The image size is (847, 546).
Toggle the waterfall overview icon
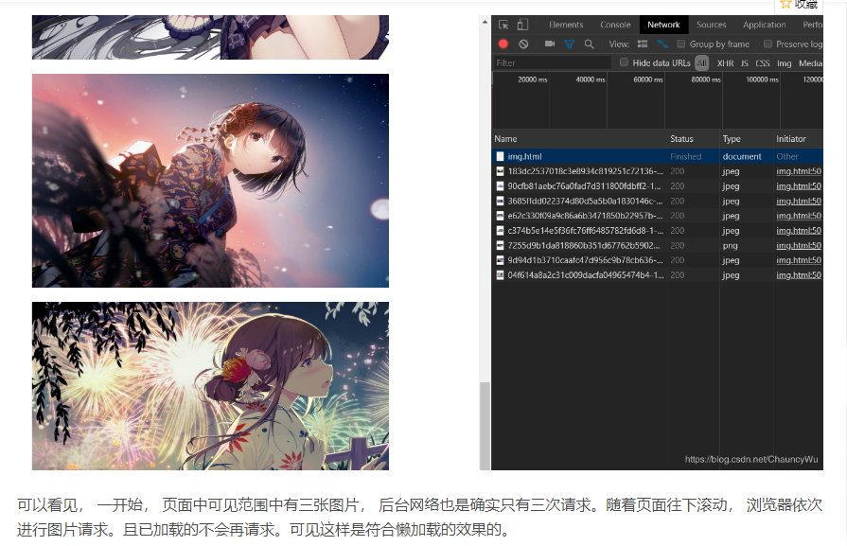(x=662, y=44)
